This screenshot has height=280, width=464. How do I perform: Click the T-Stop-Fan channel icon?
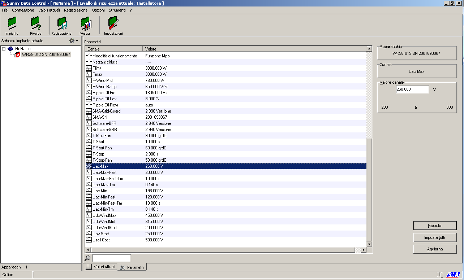click(89, 160)
